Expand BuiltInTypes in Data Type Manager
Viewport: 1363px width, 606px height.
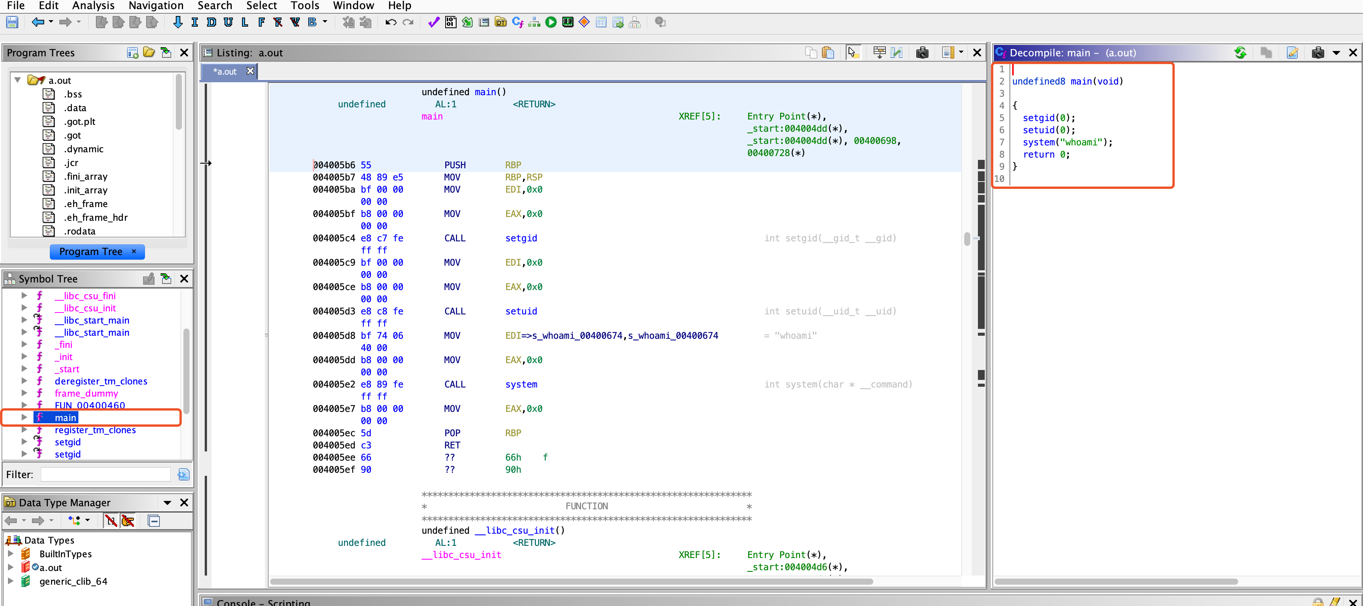[x=11, y=553]
